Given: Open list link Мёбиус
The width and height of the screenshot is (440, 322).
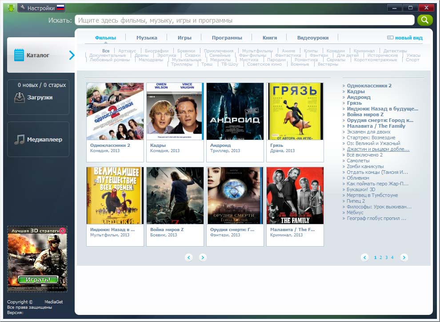Looking at the screenshot, I should pos(355,212).
